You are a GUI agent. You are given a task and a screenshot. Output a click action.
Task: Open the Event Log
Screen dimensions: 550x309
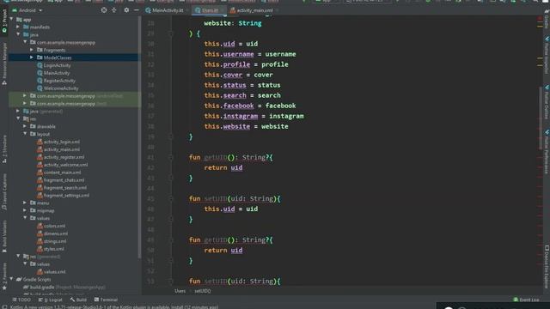[526, 300]
